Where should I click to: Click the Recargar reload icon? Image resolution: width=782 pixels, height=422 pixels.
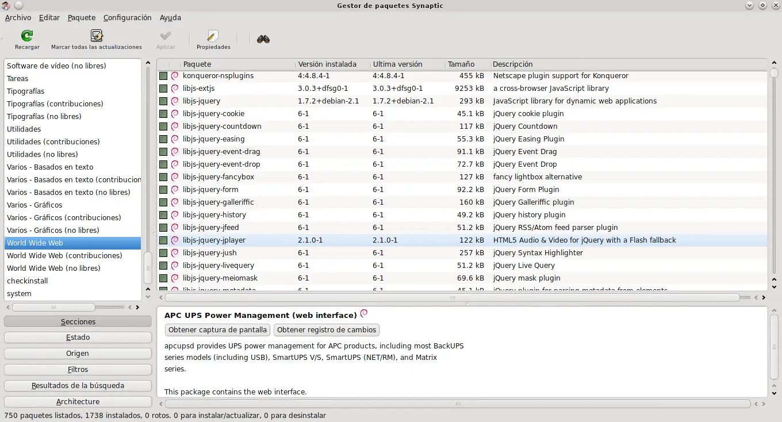tap(27, 36)
